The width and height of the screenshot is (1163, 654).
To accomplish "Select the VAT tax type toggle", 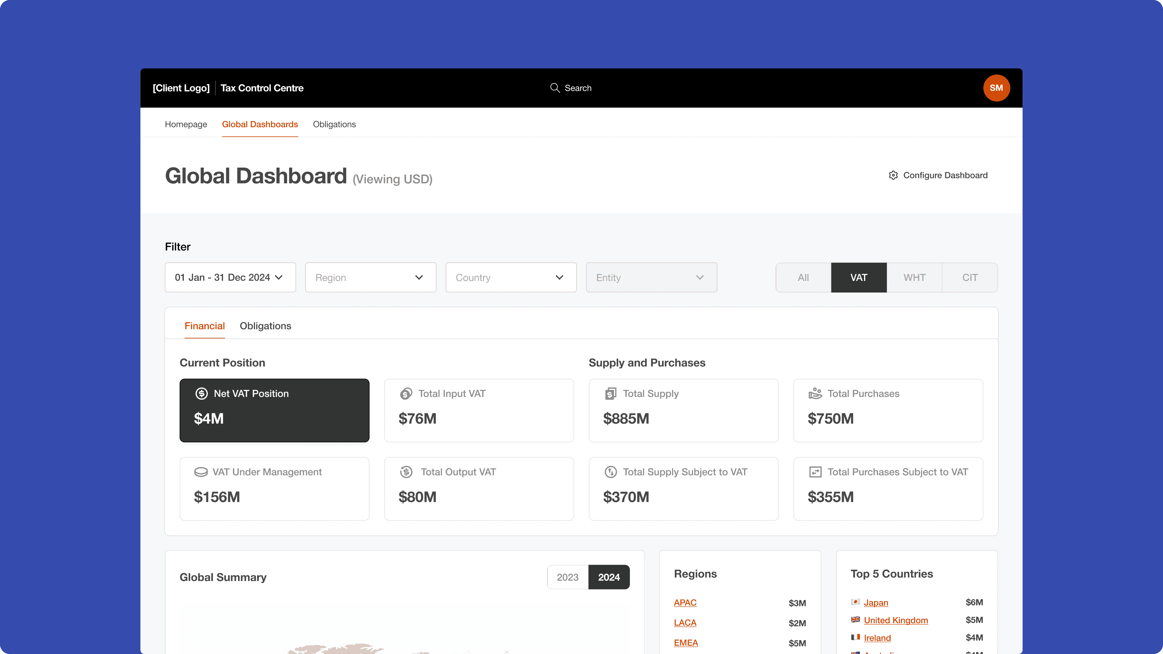I will coord(859,278).
